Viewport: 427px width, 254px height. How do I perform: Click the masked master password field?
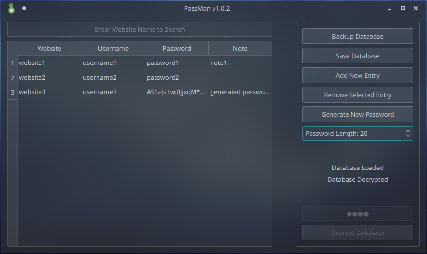click(357, 214)
